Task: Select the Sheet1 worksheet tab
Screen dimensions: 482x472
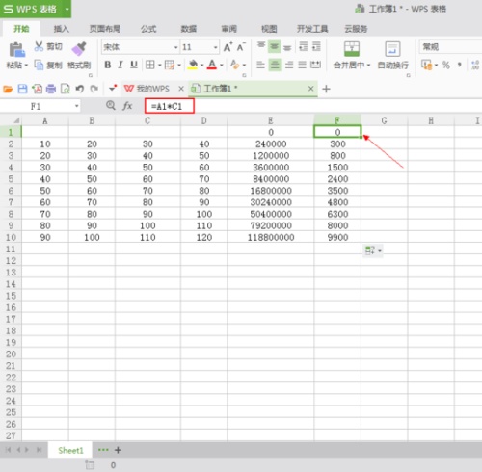Action: 70,450
